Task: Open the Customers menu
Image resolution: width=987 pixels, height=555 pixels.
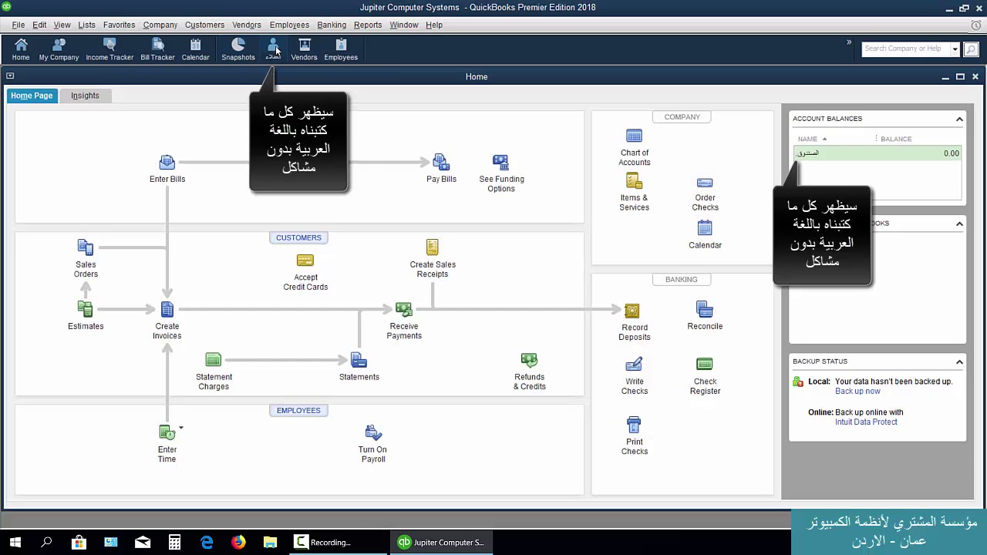Action: (204, 25)
